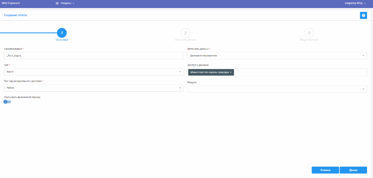Toggle Учитывать временной период switch
The width and height of the screenshot is (373, 178).
click(7, 102)
